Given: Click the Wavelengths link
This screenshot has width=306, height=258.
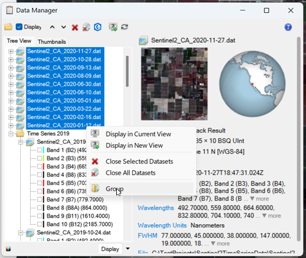Looking at the screenshot, I should pyautogui.click(x=155, y=208).
